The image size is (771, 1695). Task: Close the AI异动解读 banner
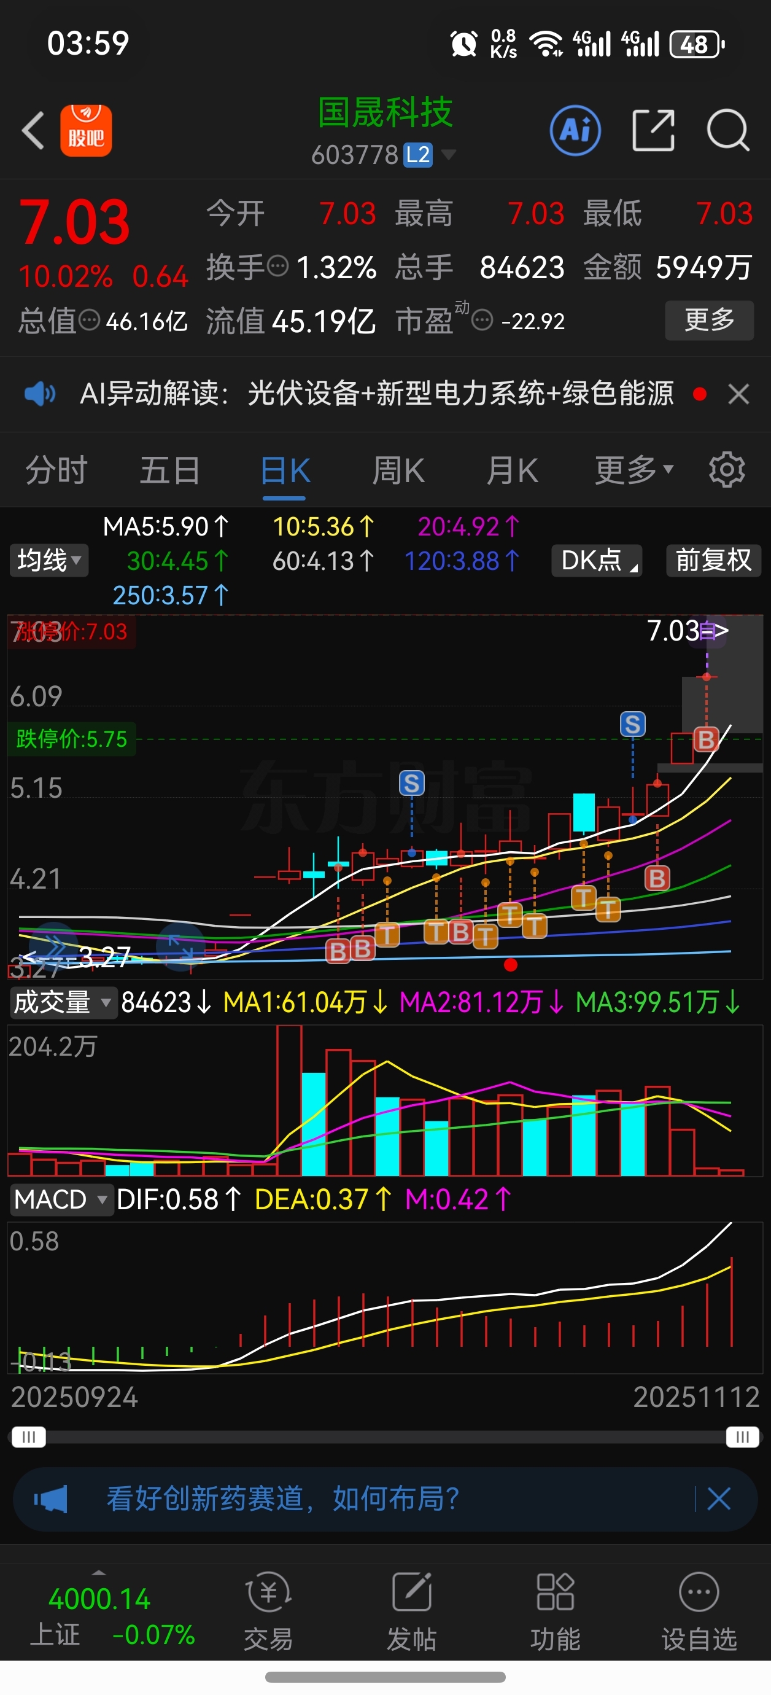pos(738,394)
